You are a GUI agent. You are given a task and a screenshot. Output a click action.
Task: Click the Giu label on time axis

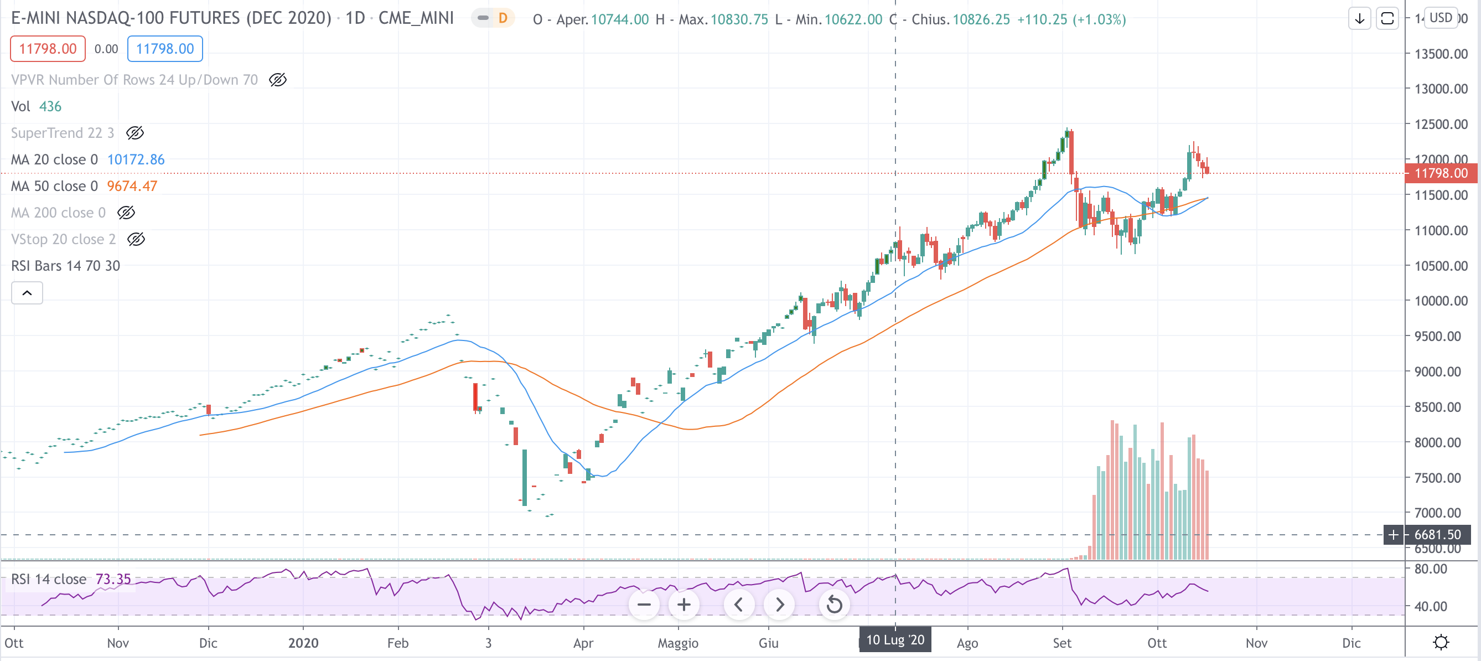(768, 643)
